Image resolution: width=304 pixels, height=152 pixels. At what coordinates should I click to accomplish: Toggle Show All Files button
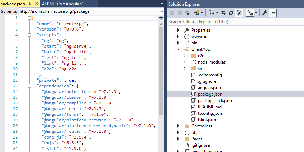[x=239, y=13]
